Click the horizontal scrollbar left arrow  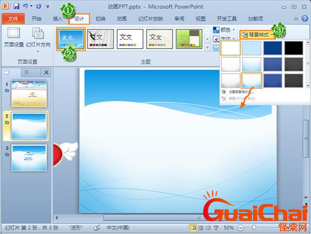point(56,218)
